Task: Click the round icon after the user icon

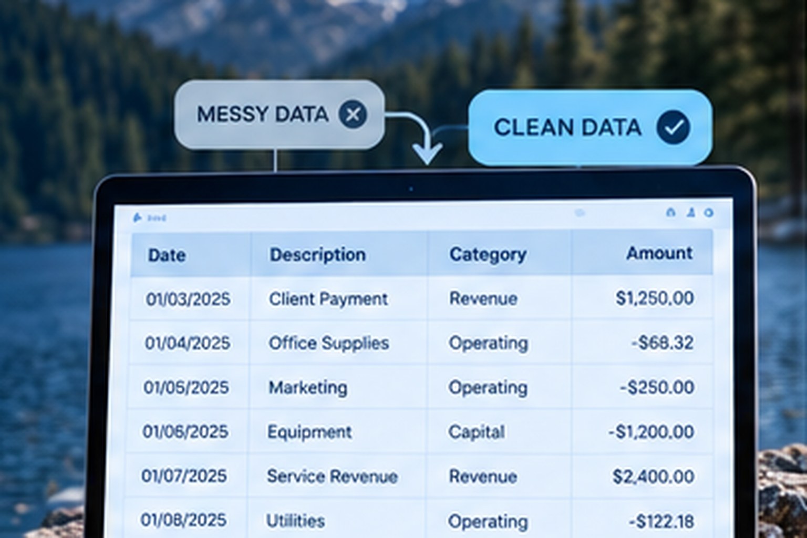Action: (709, 213)
